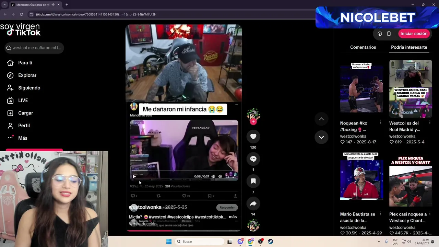Open the Mario Bautista se asusta thumbnail
Image resolution: width=439 pixels, height=247 pixels.
(x=361, y=180)
